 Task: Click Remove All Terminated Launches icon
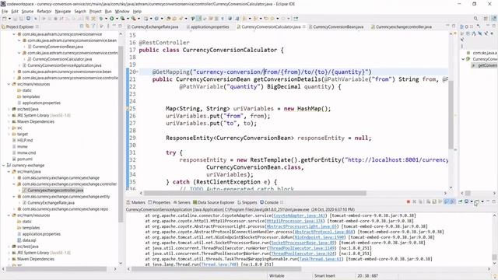[x=420, y=201]
